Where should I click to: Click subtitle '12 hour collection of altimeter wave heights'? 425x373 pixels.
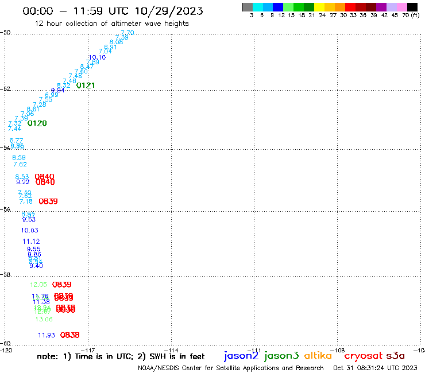pyautogui.click(x=111, y=24)
